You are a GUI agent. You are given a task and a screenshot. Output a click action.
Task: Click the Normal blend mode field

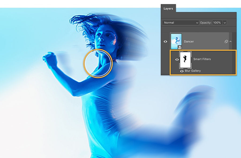tap(179, 23)
